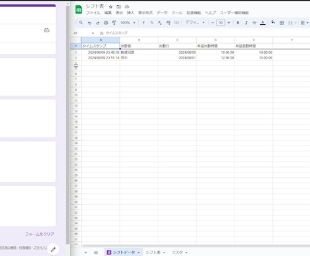Open the all sheets list icon
Viewport: 310px width, 256px height.
point(96,253)
